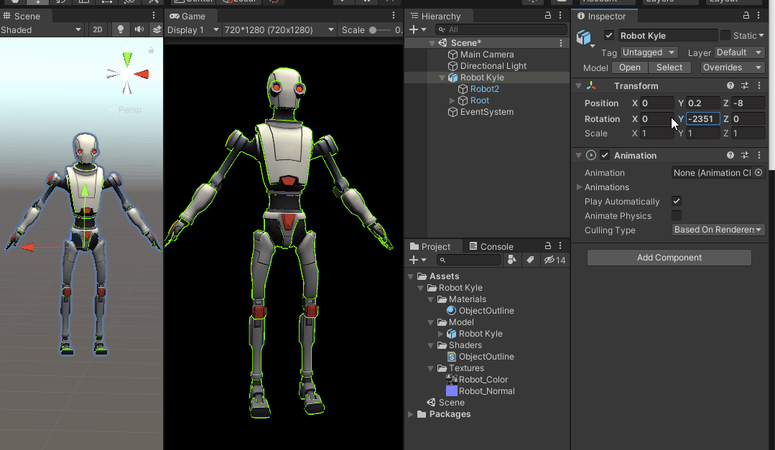Expand the Root object in Hierarchy
The image size is (775, 450).
tap(452, 100)
